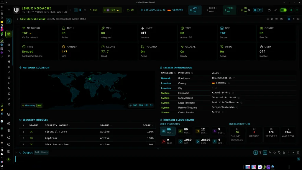Click the USBK Off status card
302x170 pixels.
(x=276, y=51)
